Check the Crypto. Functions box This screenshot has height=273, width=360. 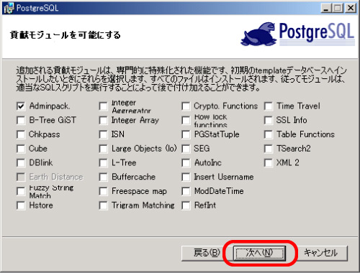(186, 106)
